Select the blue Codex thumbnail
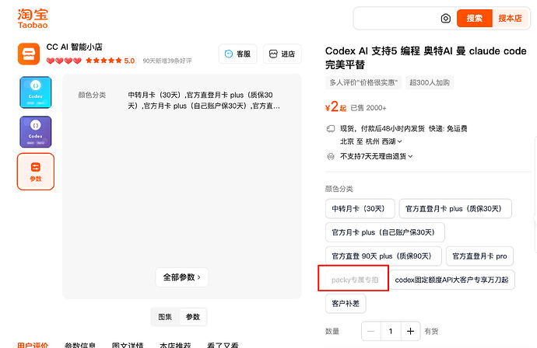Viewport: 537px width, 348px height. coord(36,92)
